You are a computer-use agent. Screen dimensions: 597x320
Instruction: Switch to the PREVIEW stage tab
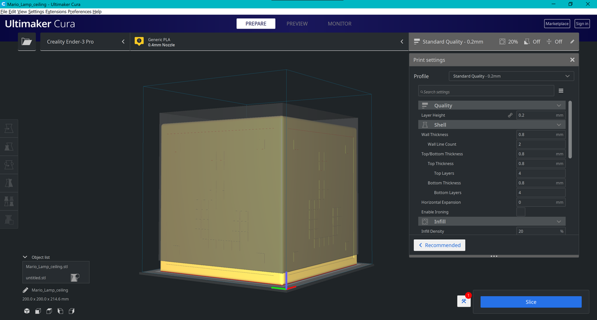[x=297, y=24]
